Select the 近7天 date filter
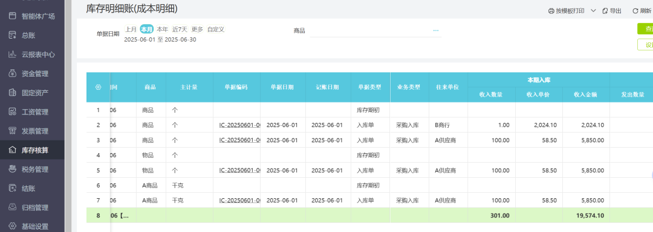This screenshot has width=653, height=232. 180,30
